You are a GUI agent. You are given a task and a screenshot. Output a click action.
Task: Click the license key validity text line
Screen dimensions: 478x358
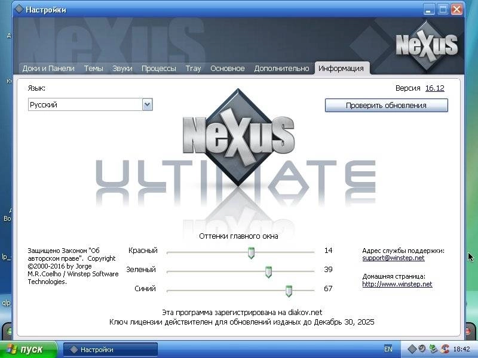click(242, 322)
